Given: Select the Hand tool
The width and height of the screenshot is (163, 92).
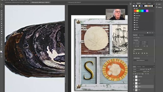Looking at the screenshot, I should point(2,44).
